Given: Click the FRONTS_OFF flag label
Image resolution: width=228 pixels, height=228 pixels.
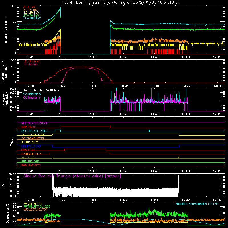Looking at the screenshot, I should coord(30,162).
